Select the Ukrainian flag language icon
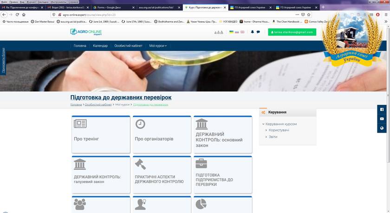Viewport: 390px width, 213px height. coord(231,32)
